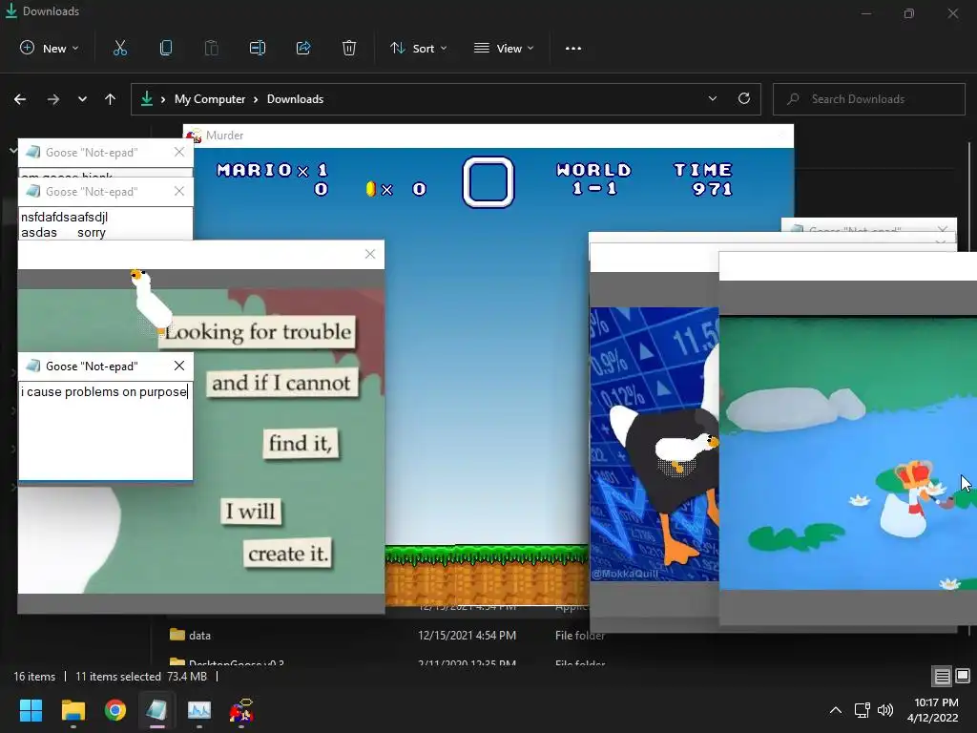
Task: Open Google Chrome from taskbar
Action: [x=115, y=710]
